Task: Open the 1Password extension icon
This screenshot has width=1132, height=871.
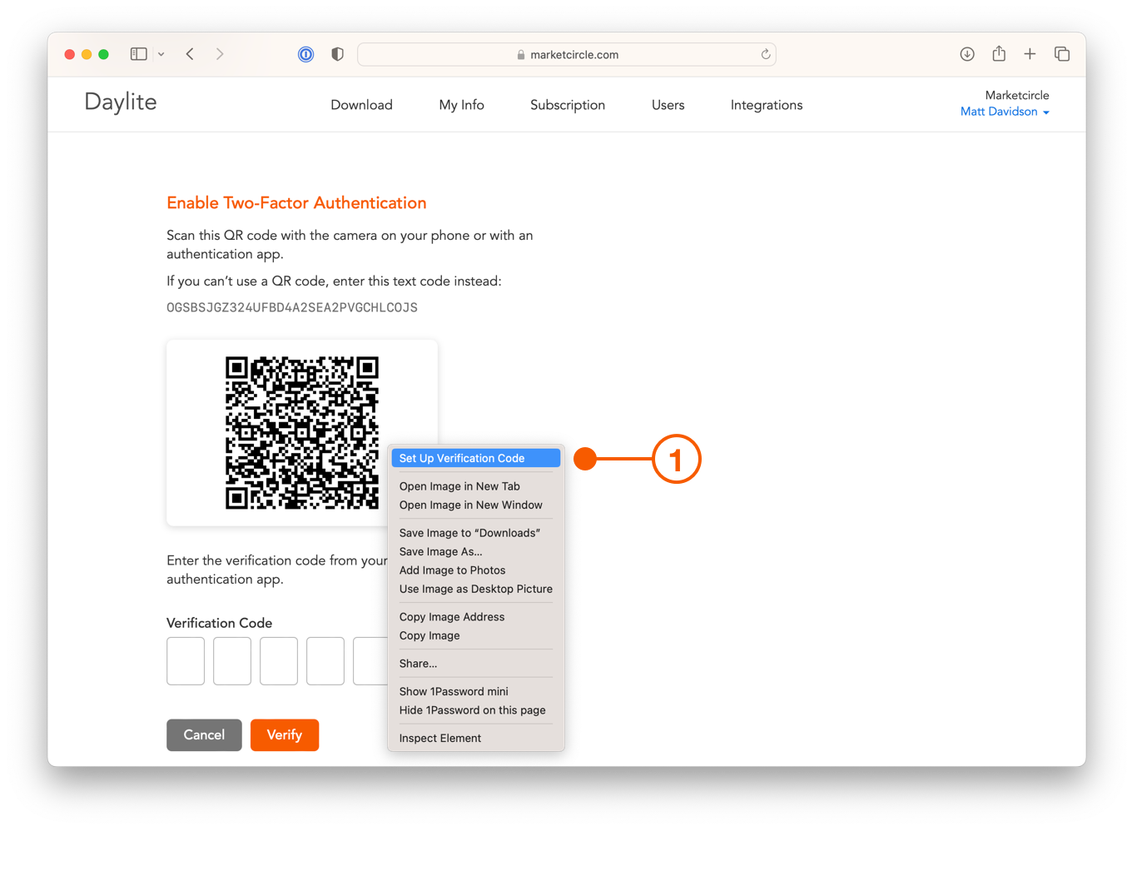Action: click(x=306, y=54)
